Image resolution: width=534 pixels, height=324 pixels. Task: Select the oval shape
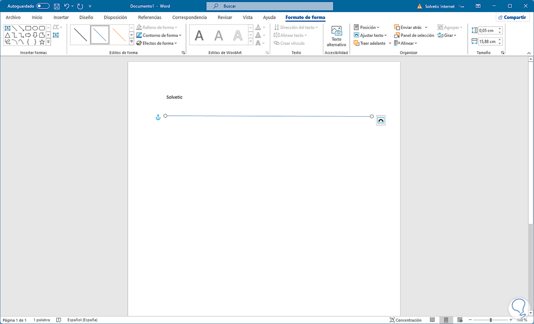coord(35,28)
